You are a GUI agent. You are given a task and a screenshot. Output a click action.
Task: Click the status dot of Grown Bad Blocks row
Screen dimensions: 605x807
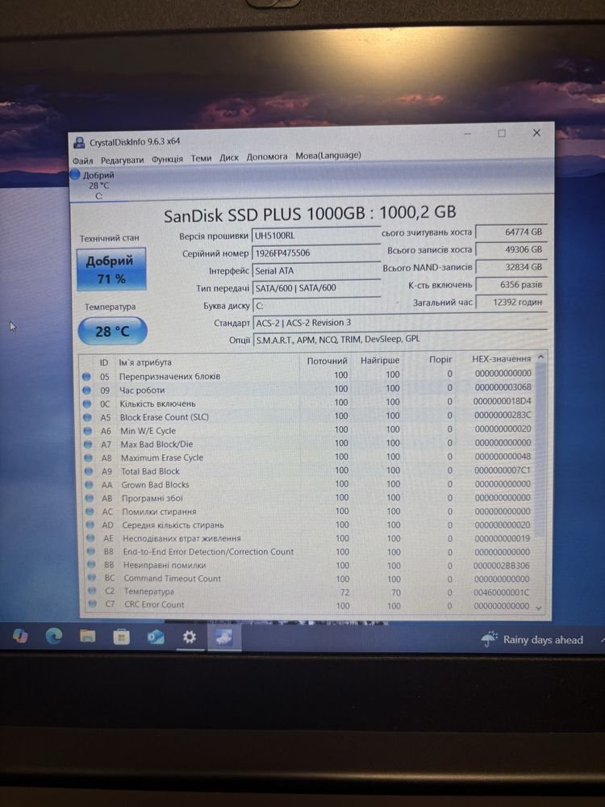click(x=90, y=485)
